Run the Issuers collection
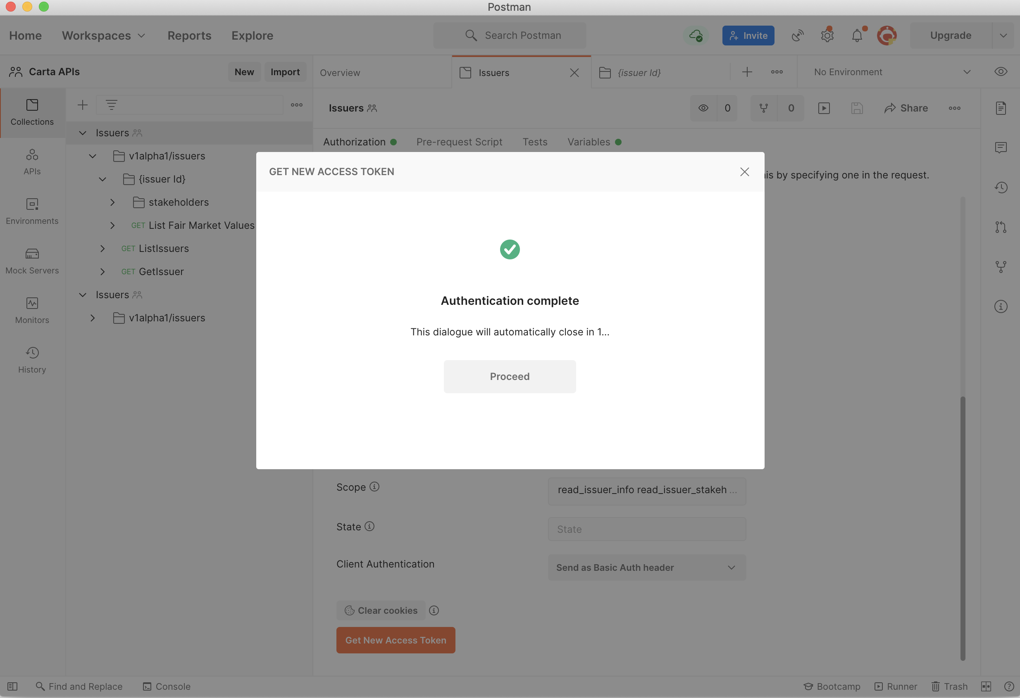This screenshot has height=698, width=1020. 824,108
